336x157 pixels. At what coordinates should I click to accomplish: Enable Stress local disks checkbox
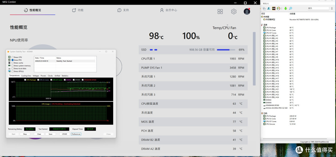coord(12,68)
